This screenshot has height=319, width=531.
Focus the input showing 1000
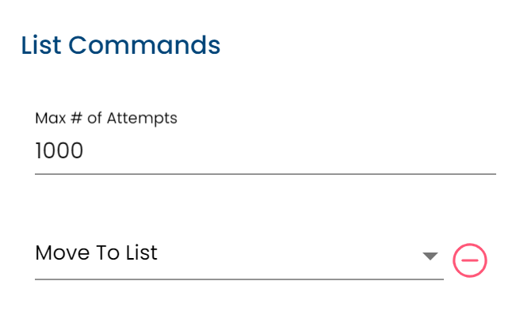coord(265,150)
